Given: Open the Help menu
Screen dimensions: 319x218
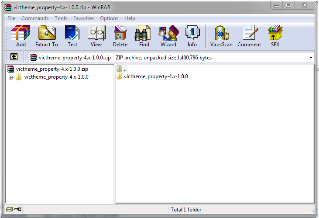Looking at the screenshot, I should click(130, 18).
